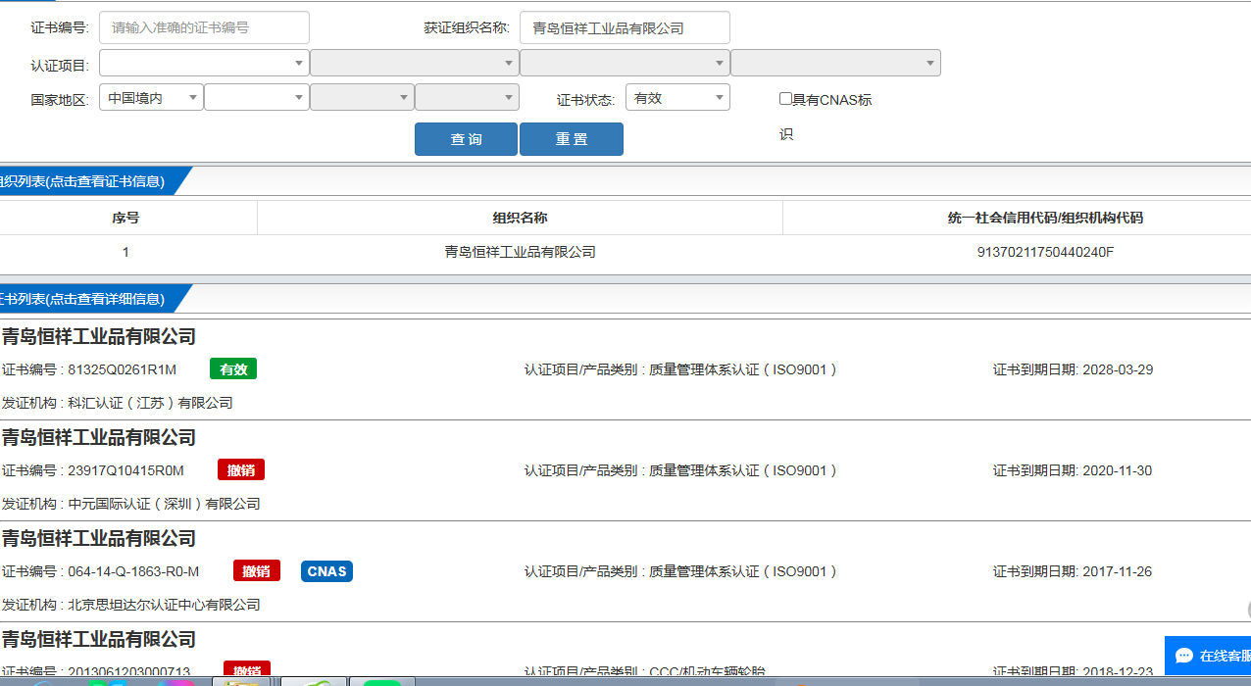Image resolution: width=1251 pixels, height=686 pixels.
Task: Click the 国家地区 field label
Action: pyautogui.click(x=60, y=99)
